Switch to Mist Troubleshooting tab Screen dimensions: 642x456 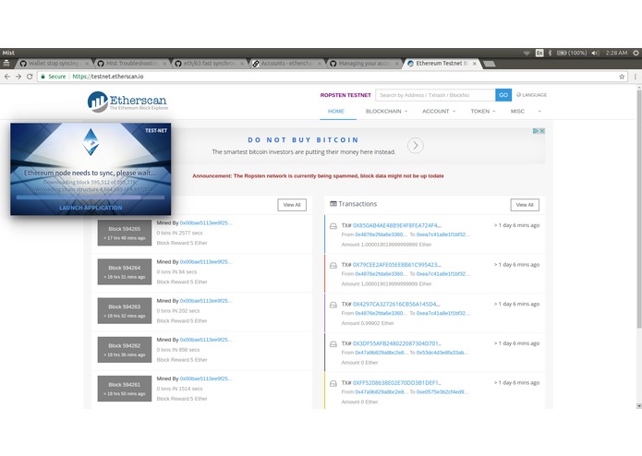(131, 64)
